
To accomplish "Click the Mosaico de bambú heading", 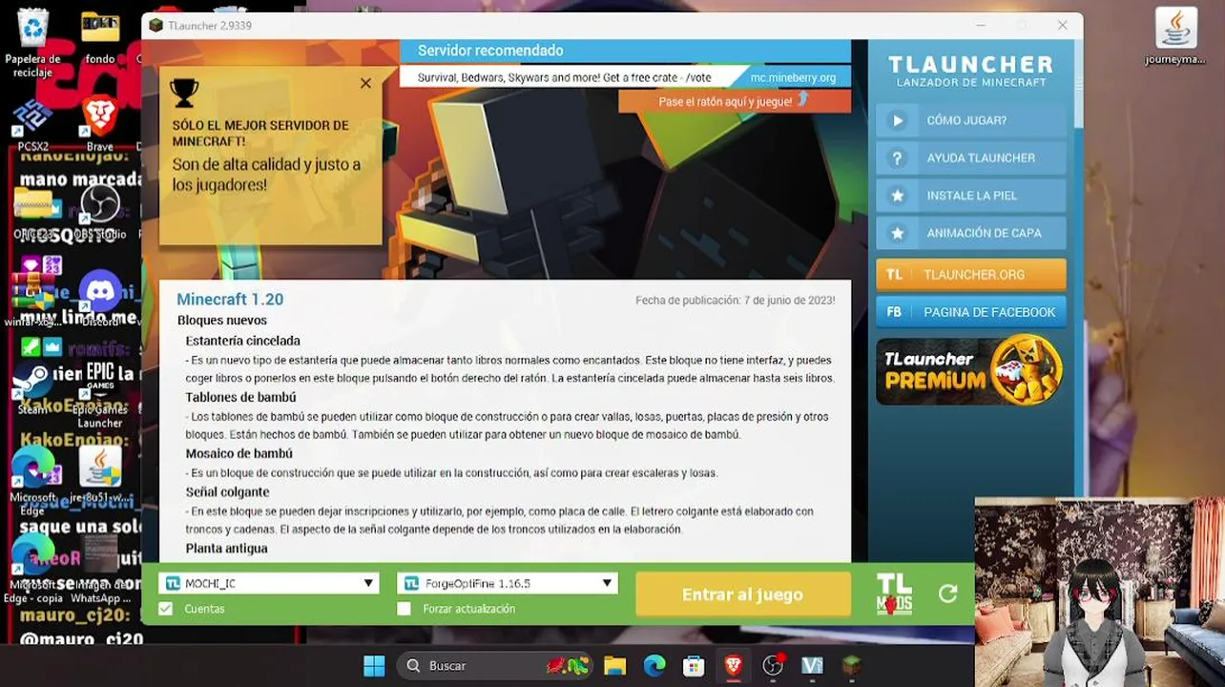I will click(x=239, y=454).
